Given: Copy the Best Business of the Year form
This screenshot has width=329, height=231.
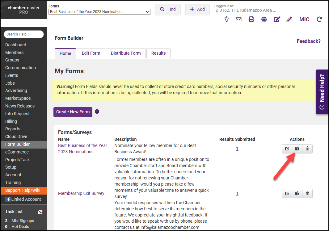Looking at the screenshot, I should click(297, 149).
